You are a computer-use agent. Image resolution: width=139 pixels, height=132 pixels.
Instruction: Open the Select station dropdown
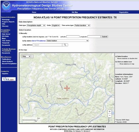(68, 41)
